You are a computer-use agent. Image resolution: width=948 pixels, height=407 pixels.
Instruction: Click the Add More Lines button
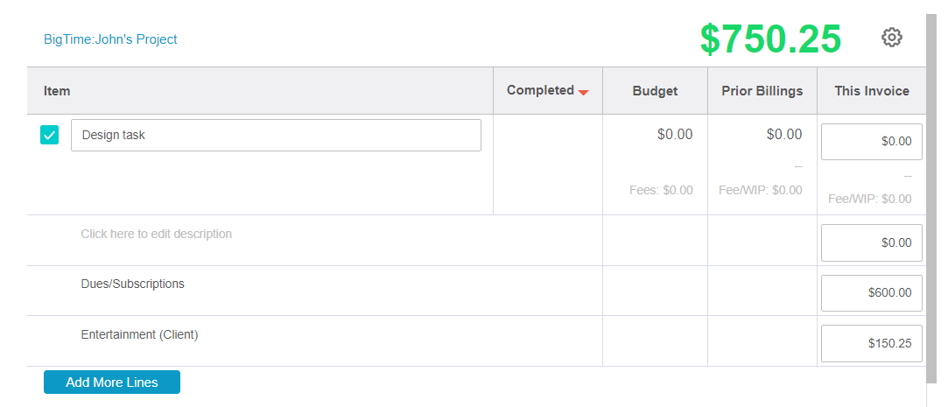[x=112, y=382]
